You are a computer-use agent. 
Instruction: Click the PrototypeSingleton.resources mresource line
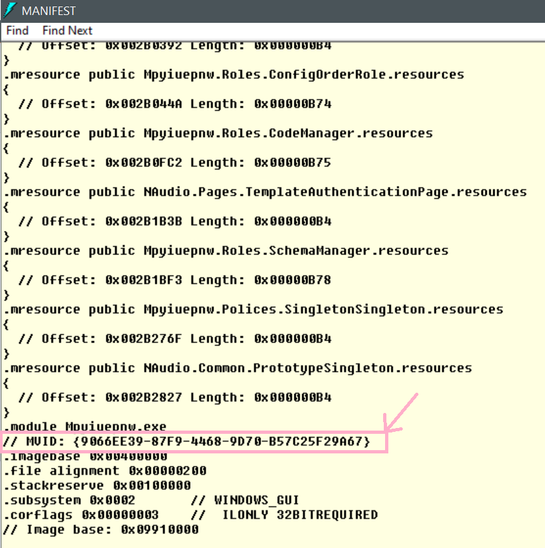[x=238, y=368]
